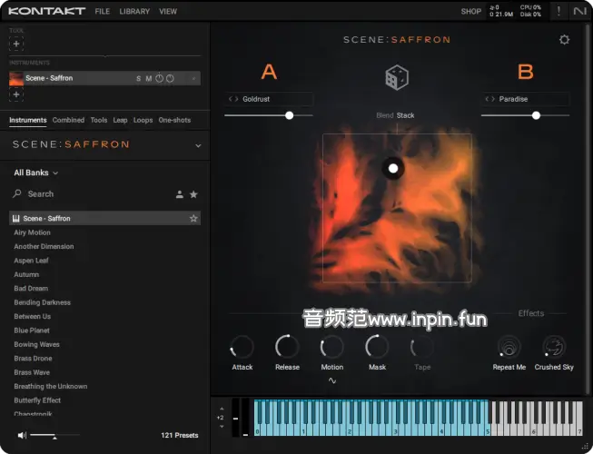Click the large B layer letter
The width and height of the screenshot is (593, 454).
[x=526, y=72]
